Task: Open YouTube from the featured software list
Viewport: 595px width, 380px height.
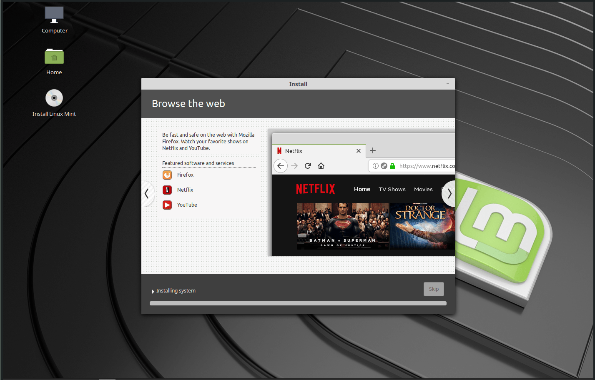Action: (167, 205)
